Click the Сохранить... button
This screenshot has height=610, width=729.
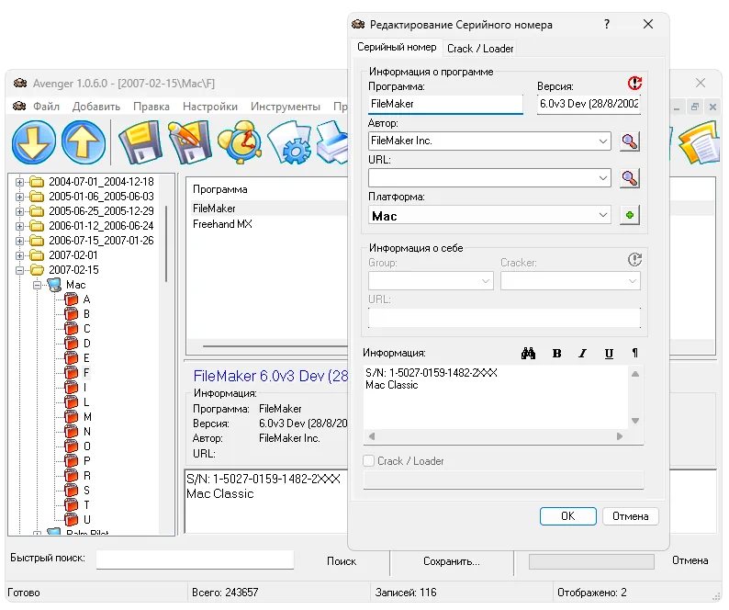452,561
